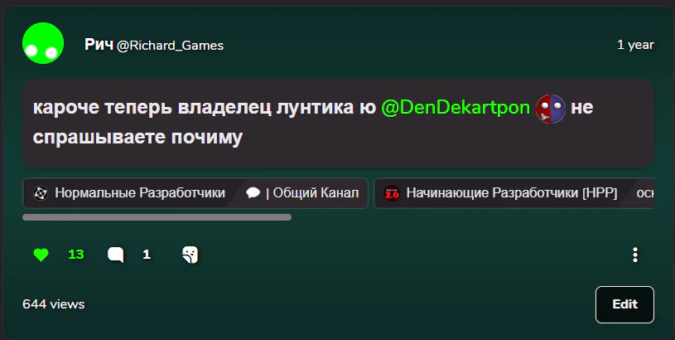This screenshot has width=675, height=340.
Task: Expand the three-dot post options menu
Action: pos(635,255)
